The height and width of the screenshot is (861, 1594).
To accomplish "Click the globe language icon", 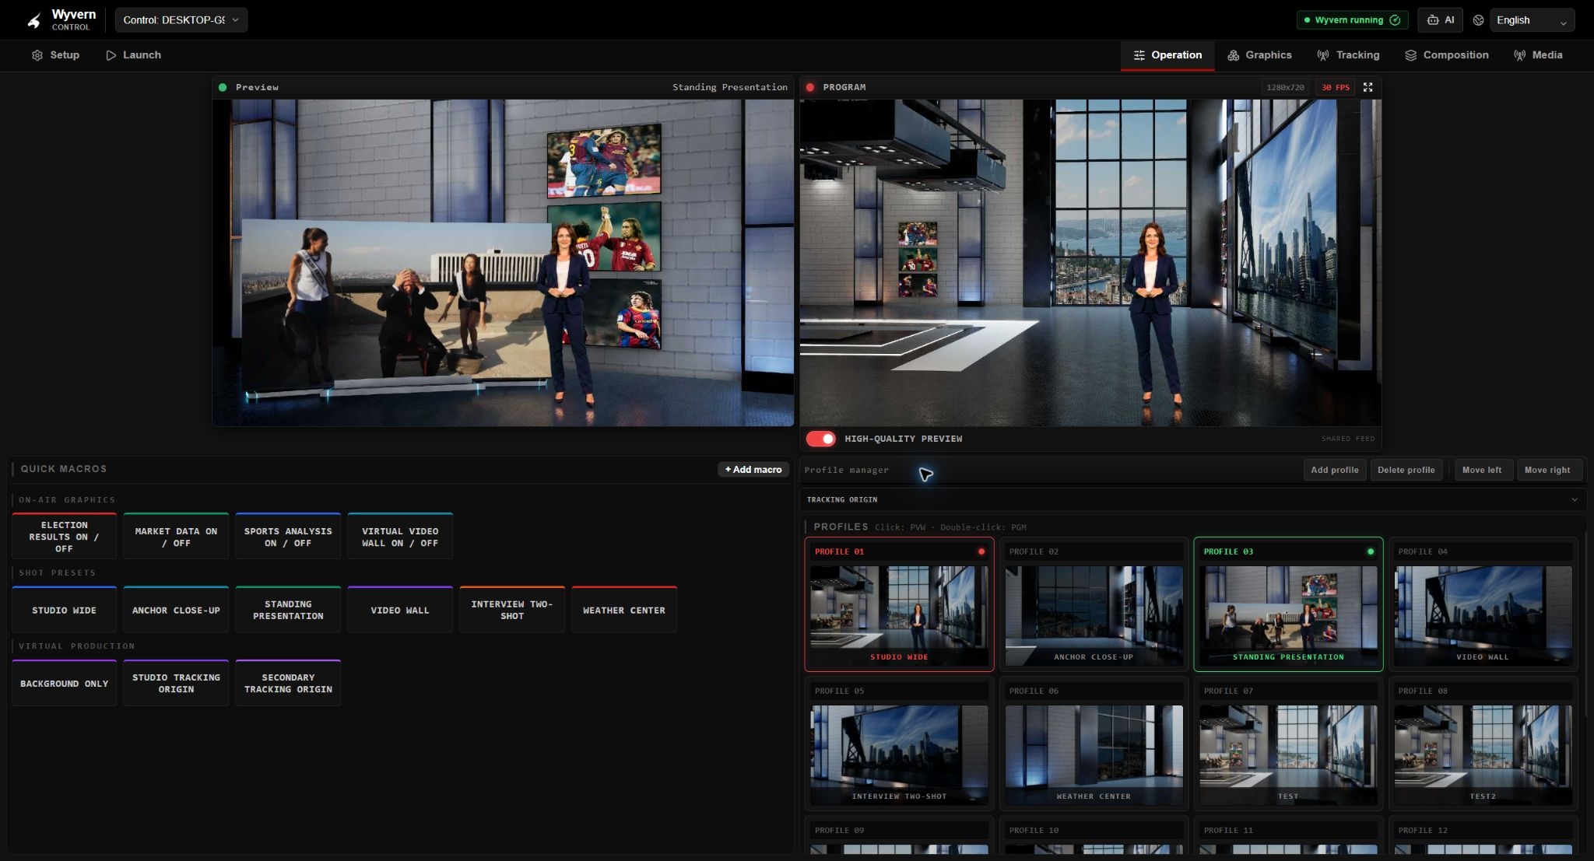I will 1478,20.
